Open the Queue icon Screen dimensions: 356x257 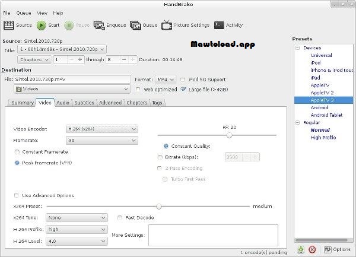coord(135,25)
